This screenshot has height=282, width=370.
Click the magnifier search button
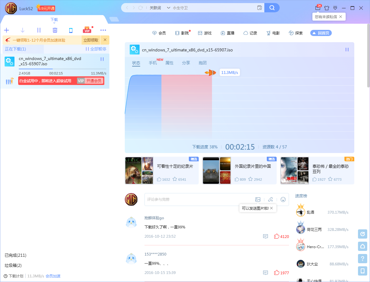[272, 8]
